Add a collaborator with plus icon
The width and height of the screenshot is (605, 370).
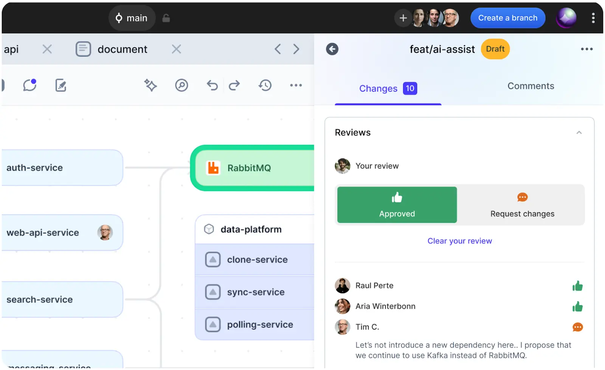[x=403, y=18]
